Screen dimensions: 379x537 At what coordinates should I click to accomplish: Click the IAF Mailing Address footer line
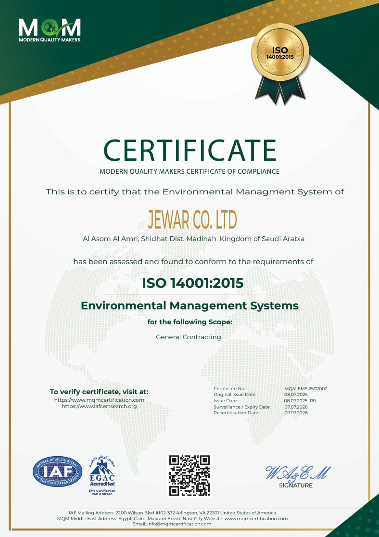pyautogui.click(x=172, y=512)
